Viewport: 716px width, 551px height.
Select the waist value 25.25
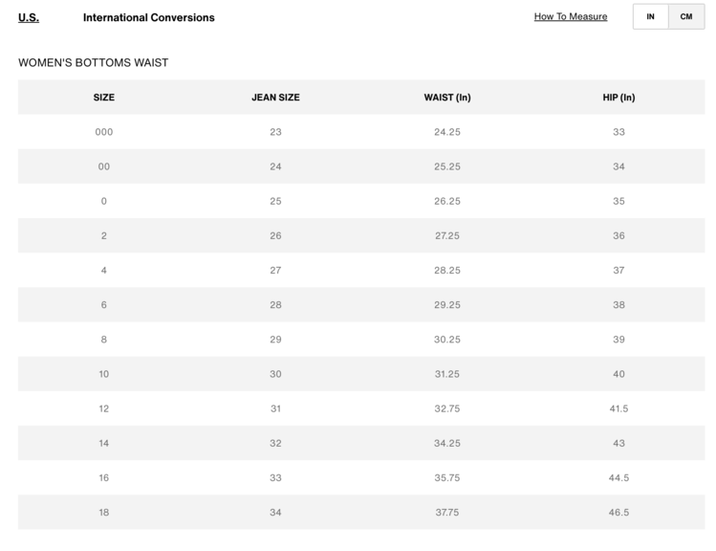tap(446, 166)
